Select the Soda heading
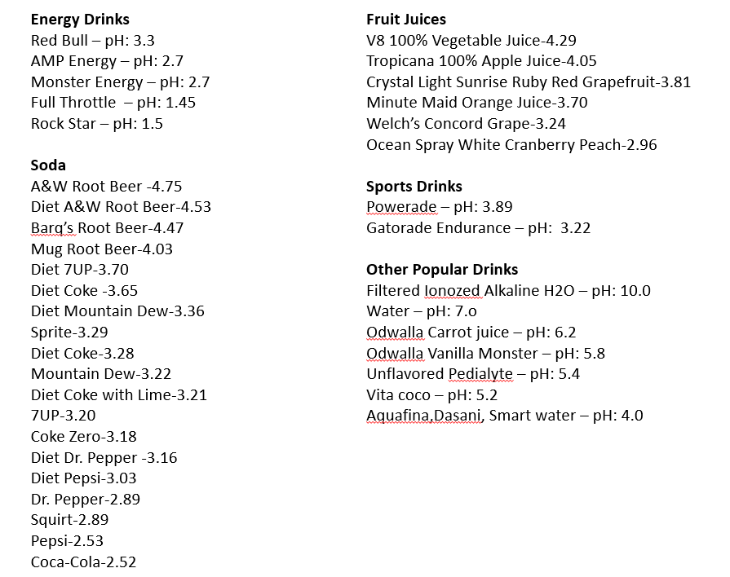730x577 pixels. click(48, 165)
